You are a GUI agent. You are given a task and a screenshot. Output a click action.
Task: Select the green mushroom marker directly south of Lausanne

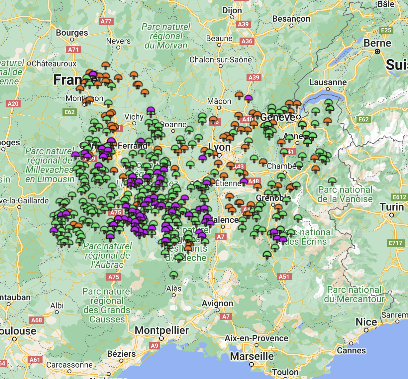328,102
